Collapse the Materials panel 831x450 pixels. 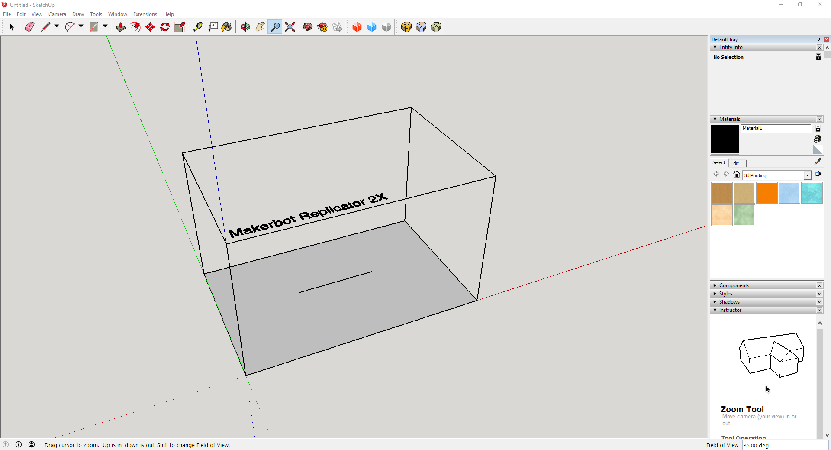[715, 119]
